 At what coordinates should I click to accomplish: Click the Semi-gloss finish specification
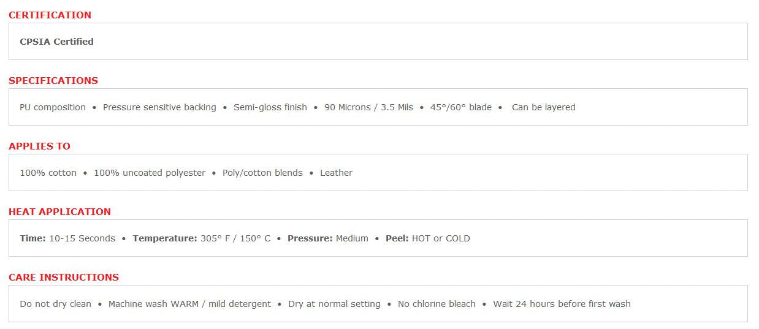(x=270, y=107)
